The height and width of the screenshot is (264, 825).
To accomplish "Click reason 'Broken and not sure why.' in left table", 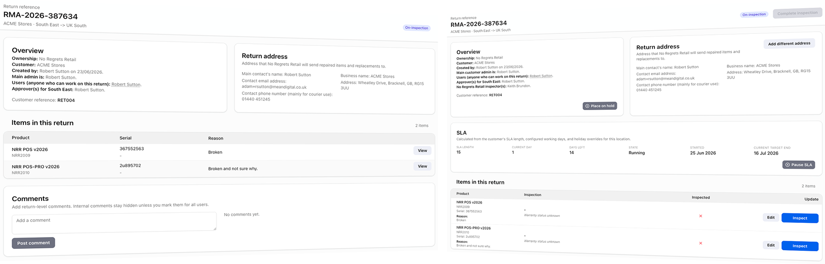I will [x=233, y=169].
